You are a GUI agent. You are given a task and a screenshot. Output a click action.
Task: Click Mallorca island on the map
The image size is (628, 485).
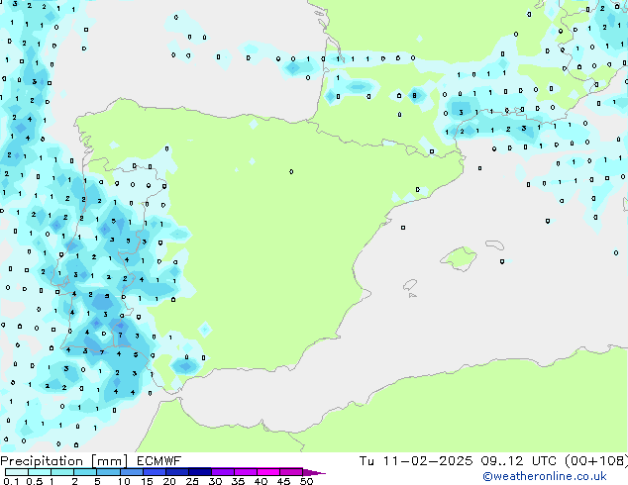point(460,259)
